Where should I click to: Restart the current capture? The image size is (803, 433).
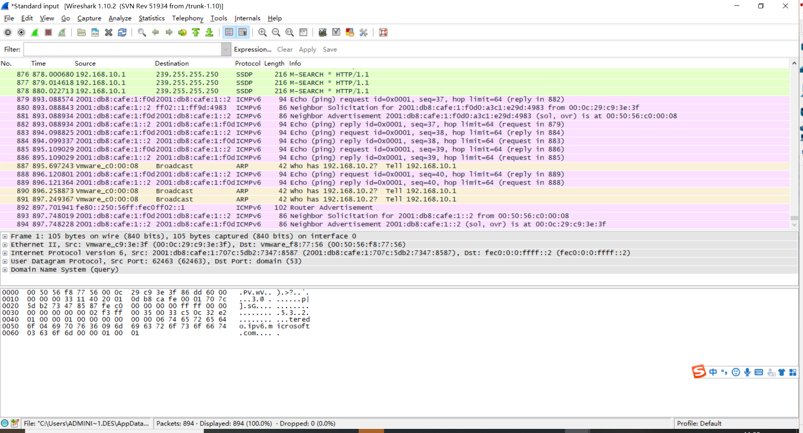pos(62,32)
